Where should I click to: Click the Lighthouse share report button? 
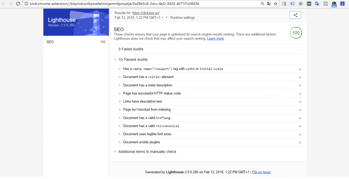[295, 15]
